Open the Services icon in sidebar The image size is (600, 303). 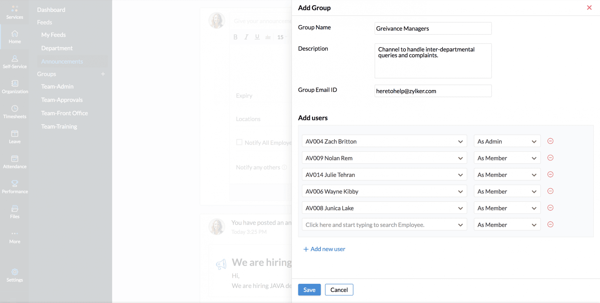14,12
